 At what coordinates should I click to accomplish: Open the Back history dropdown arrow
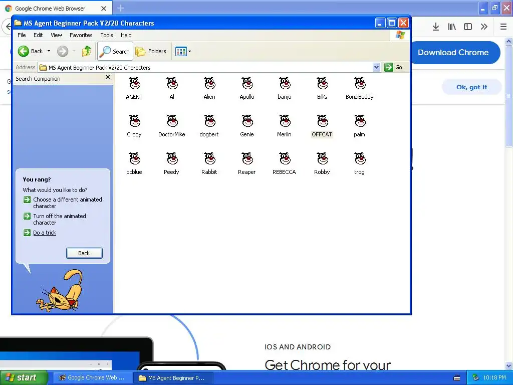pos(49,51)
